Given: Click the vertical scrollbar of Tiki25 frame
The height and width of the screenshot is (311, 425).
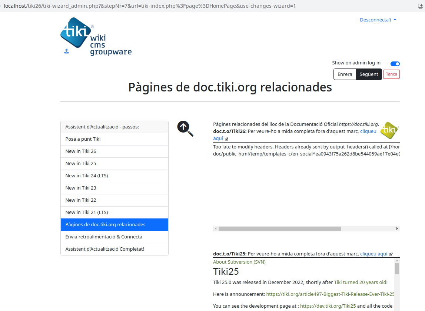Looking at the screenshot, I should pyautogui.click(x=397, y=284).
